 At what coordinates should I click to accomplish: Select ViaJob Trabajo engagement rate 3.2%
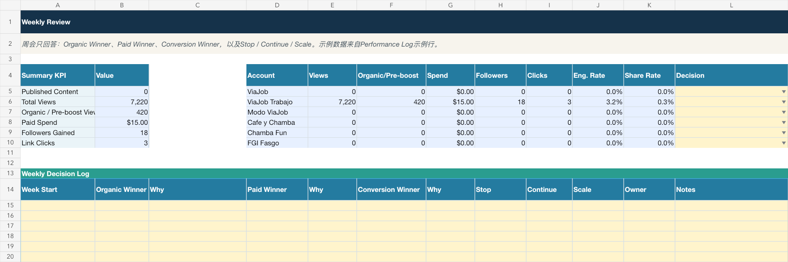pos(598,102)
